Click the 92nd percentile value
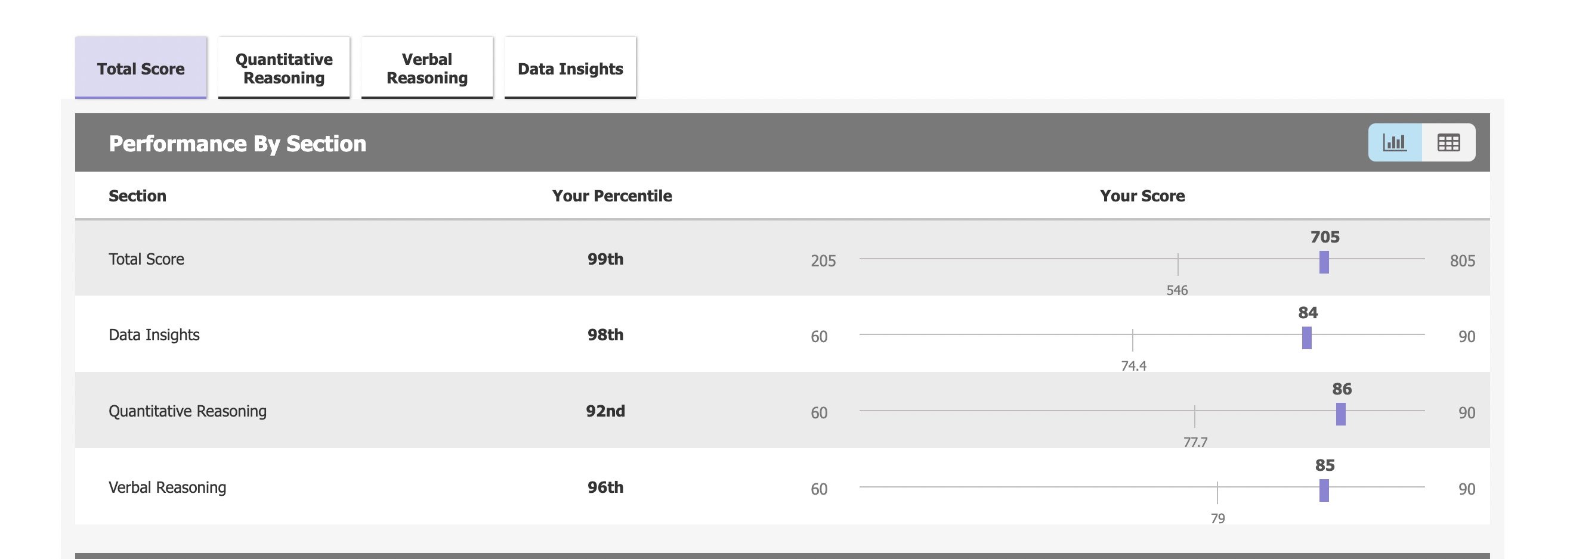The width and height of the screenshot is (1570, 559). tap(605, 411)
